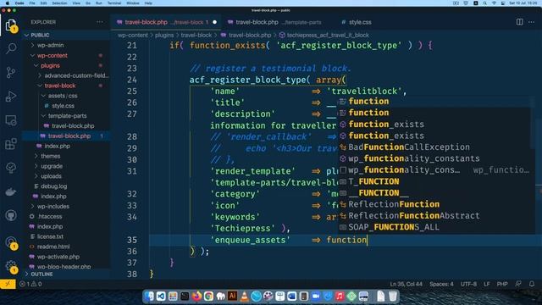The width and height of the screenshot is (542, 305).
Task: Open the Selection menu
Action: (59, 3)
